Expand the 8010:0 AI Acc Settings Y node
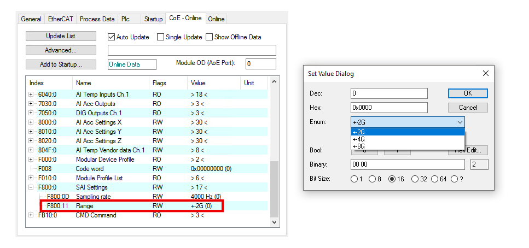This screenshot has height=248, width=529. [x=31, y=132]
